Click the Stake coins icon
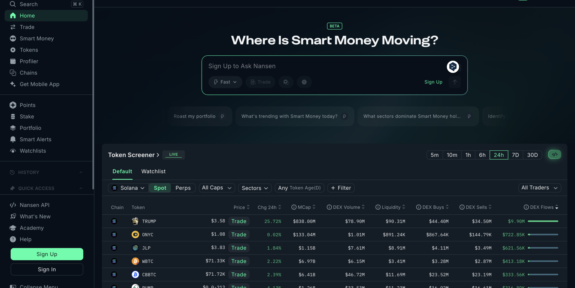The width and height of the screenshot is (575, 288). (13, 116)
